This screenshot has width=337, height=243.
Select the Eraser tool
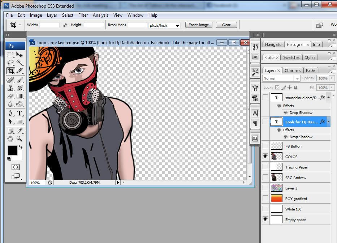10,96
